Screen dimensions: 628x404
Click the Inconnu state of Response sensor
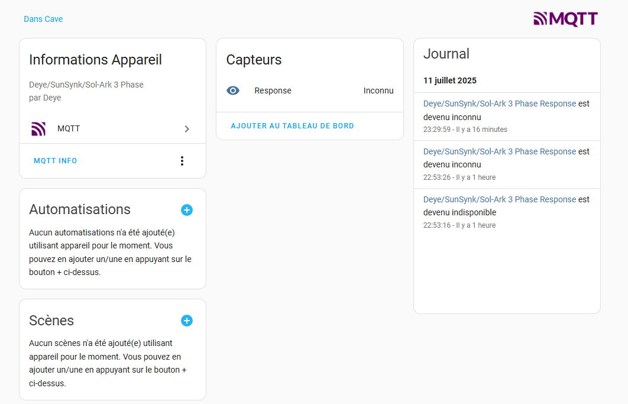[378, 91]
